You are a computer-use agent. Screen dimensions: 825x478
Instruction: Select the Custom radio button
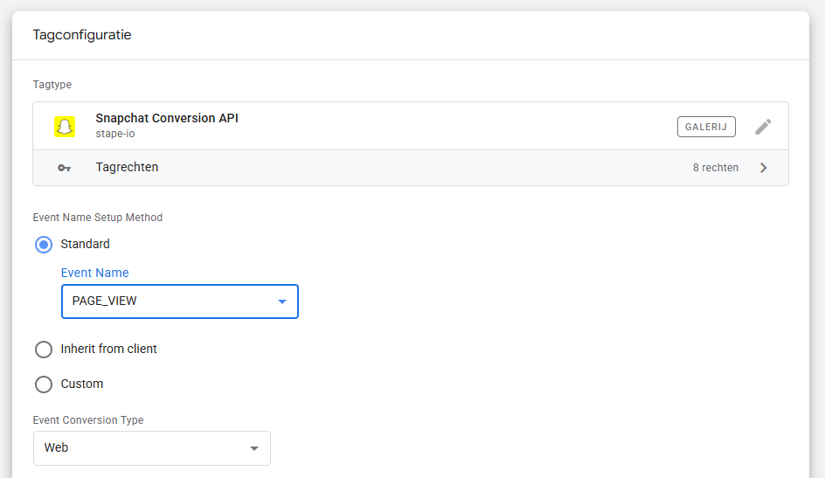(44, 384)
